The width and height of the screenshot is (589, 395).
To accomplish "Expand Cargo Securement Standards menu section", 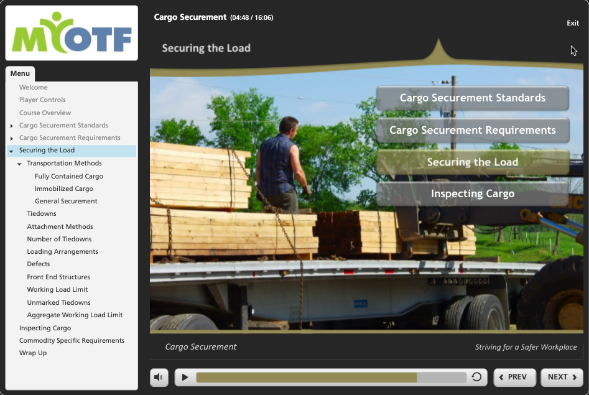I will pyautogui.click(x=12, y=126).
